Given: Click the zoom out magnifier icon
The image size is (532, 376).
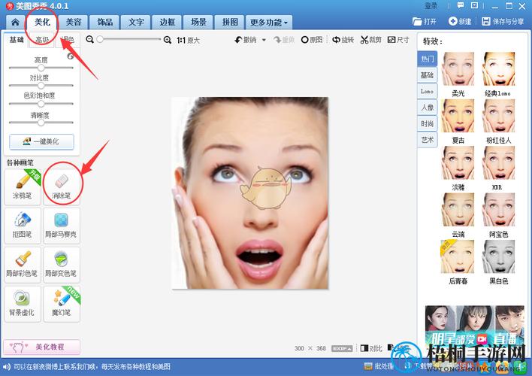Looking at the screenshot, I should (x=89, y=40).
